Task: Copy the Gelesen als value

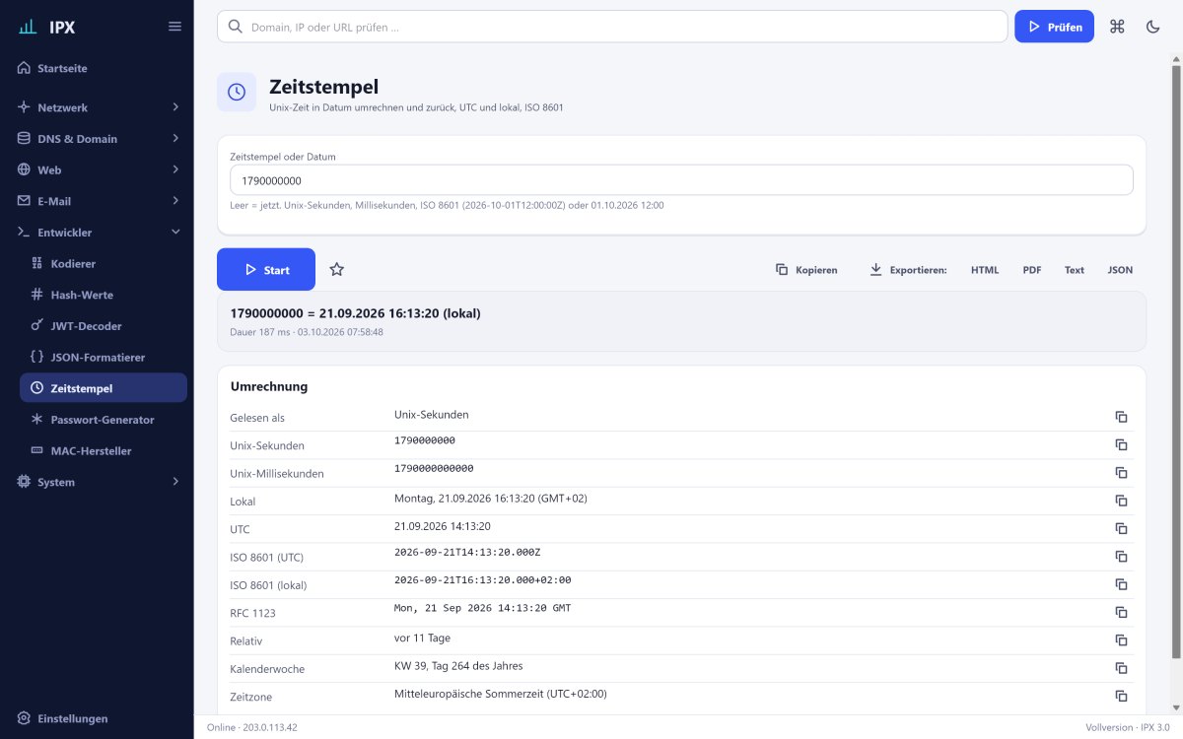Action: 1121,417
